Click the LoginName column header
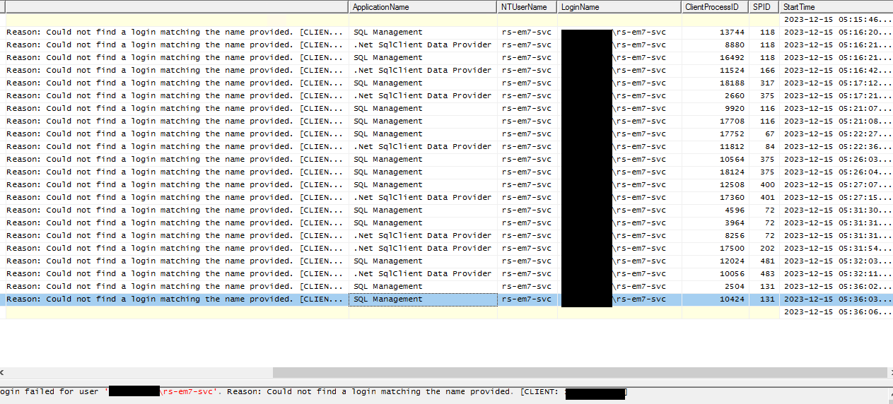Image resolution: width=893 pixels, height=404 pixels. point(619,7)
